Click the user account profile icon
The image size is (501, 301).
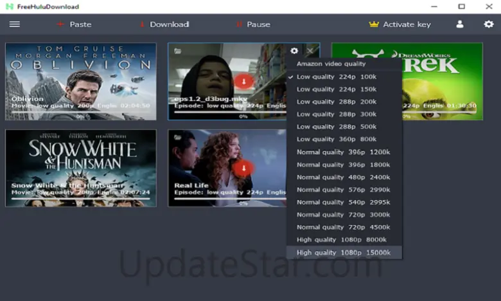tap(460, 24)
